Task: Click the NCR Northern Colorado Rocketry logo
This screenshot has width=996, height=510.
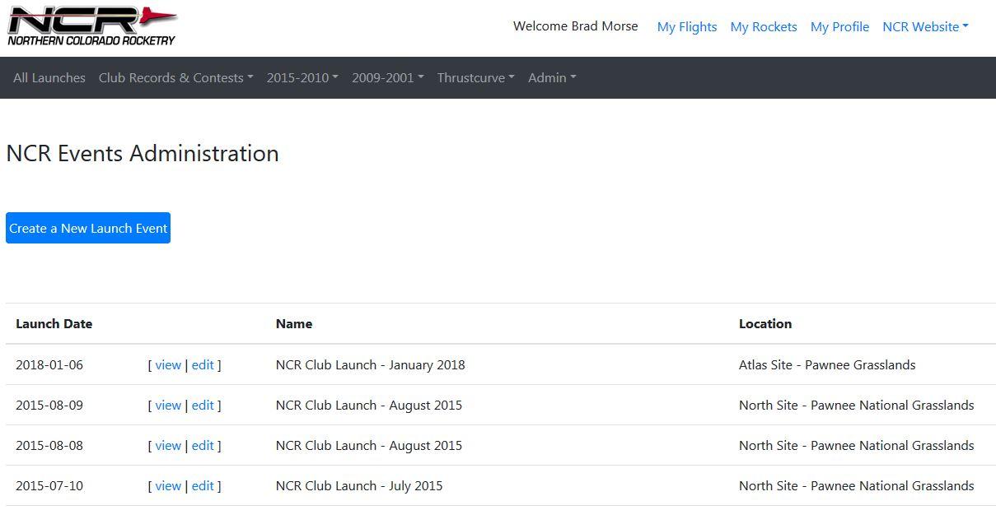Action: [x=91, y=26]
